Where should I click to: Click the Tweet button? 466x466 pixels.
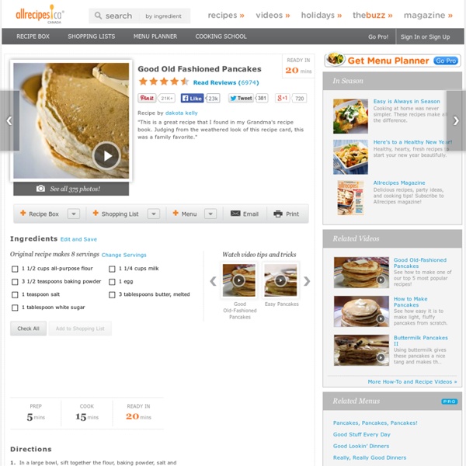tap(241, 98)
